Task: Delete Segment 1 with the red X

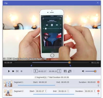Action: pyautogui.click(x=98, y=82)
